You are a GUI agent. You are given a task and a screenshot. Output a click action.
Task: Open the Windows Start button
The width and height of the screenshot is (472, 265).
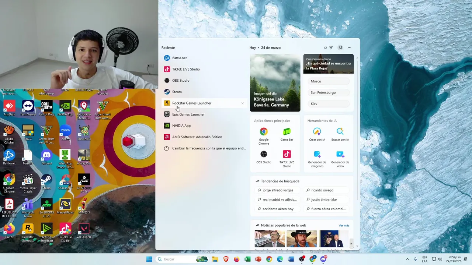tap(149, 259)
